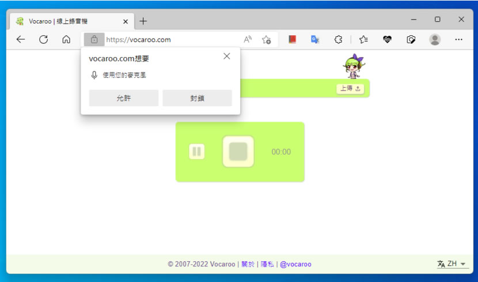Screen dimensions: 478x282
Task: Click the © 2007-2022 Vocaroo text
Action: click(201, 264)
